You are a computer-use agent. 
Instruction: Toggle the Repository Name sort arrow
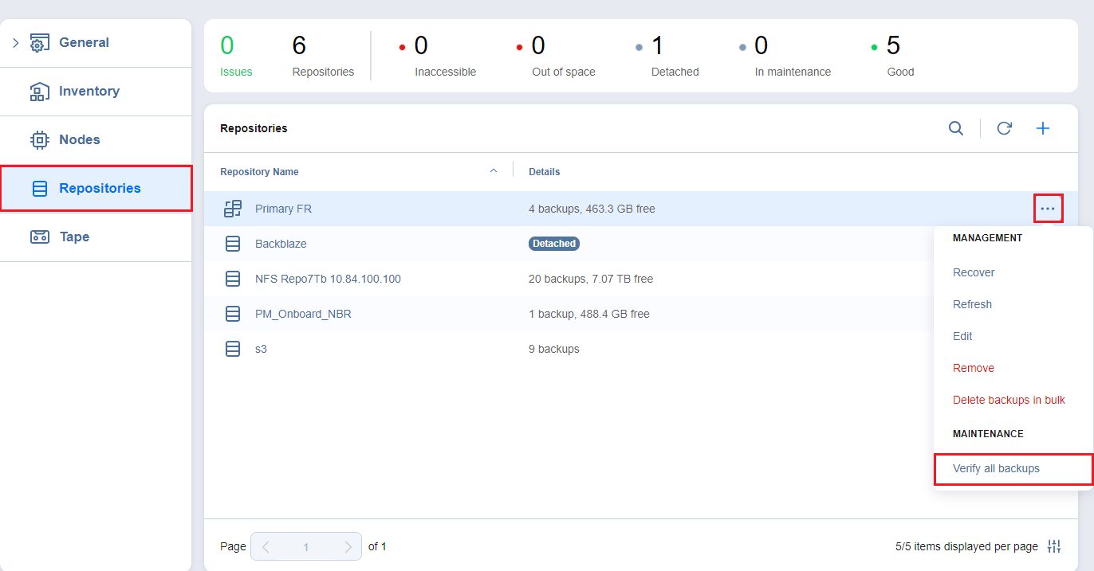[494, 169]
